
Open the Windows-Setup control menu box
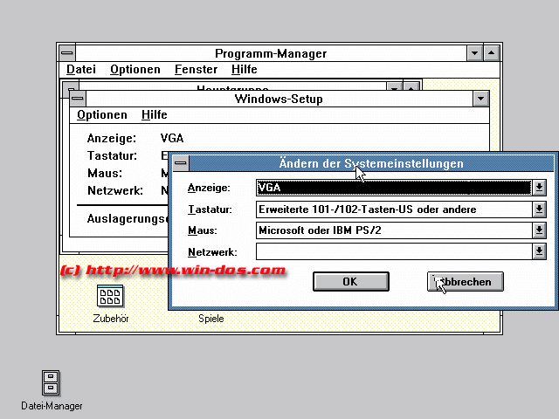78,99
